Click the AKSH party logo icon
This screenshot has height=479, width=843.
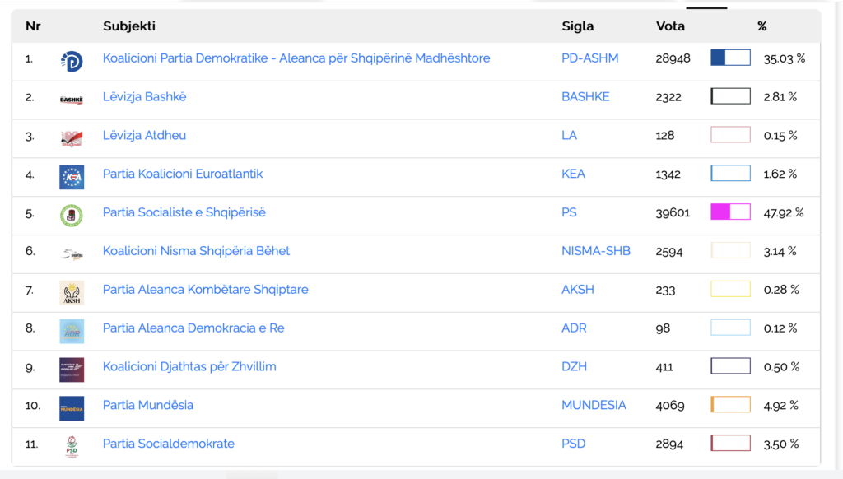(x=72, y=292)
